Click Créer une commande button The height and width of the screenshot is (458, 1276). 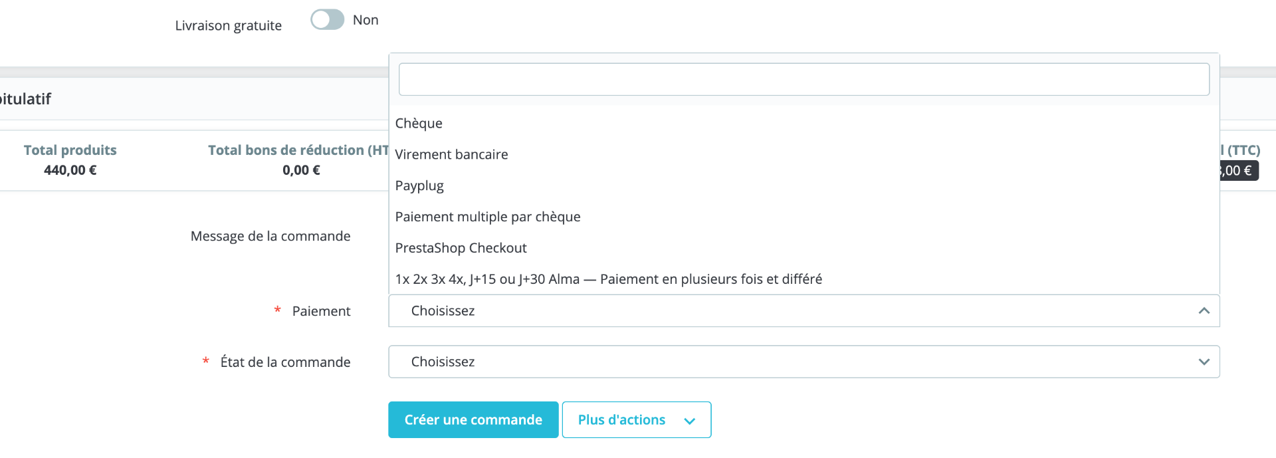point(473,420)
